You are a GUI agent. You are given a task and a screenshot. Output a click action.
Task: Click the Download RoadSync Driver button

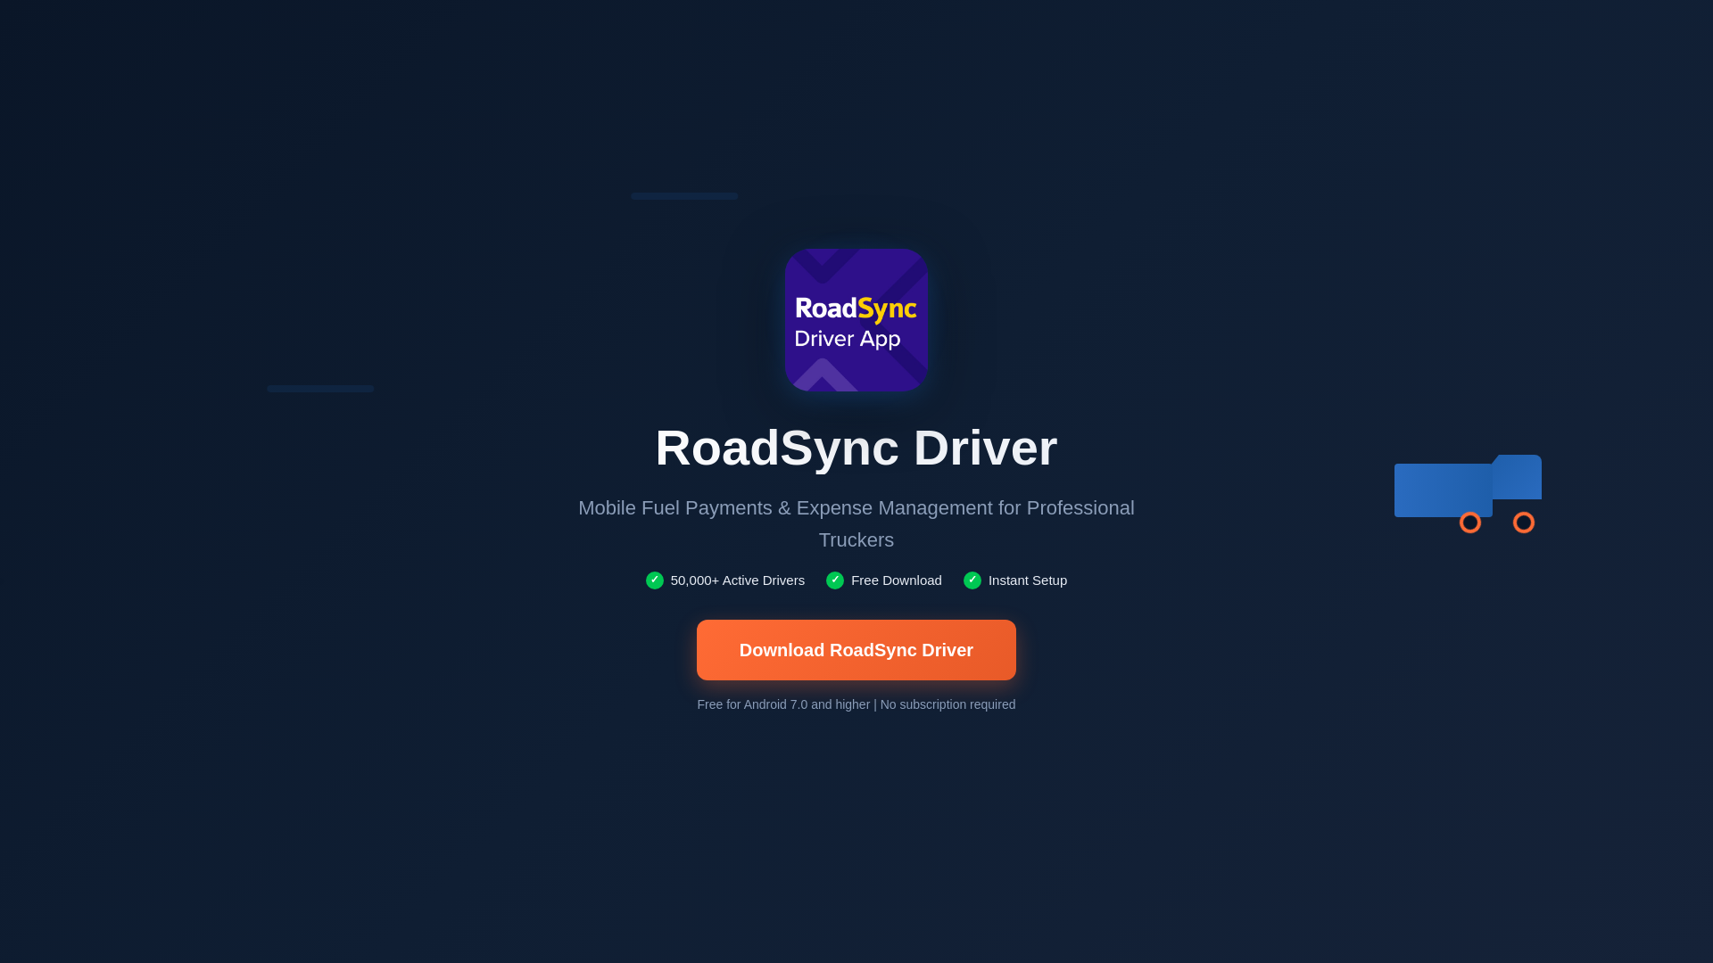(x=856, y=650)
